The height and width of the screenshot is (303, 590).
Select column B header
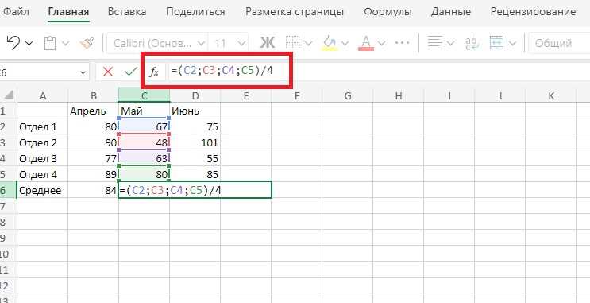pos(94,96)
